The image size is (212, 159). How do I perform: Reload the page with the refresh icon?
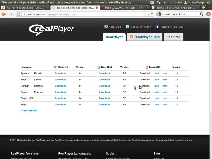point(152,14)
